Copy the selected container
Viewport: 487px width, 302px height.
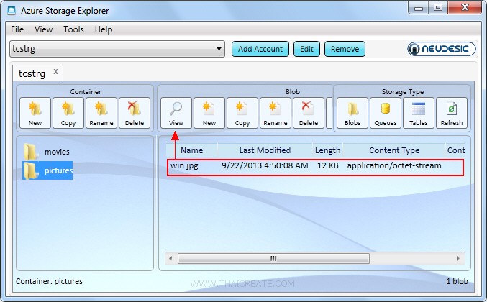(68, 113)
